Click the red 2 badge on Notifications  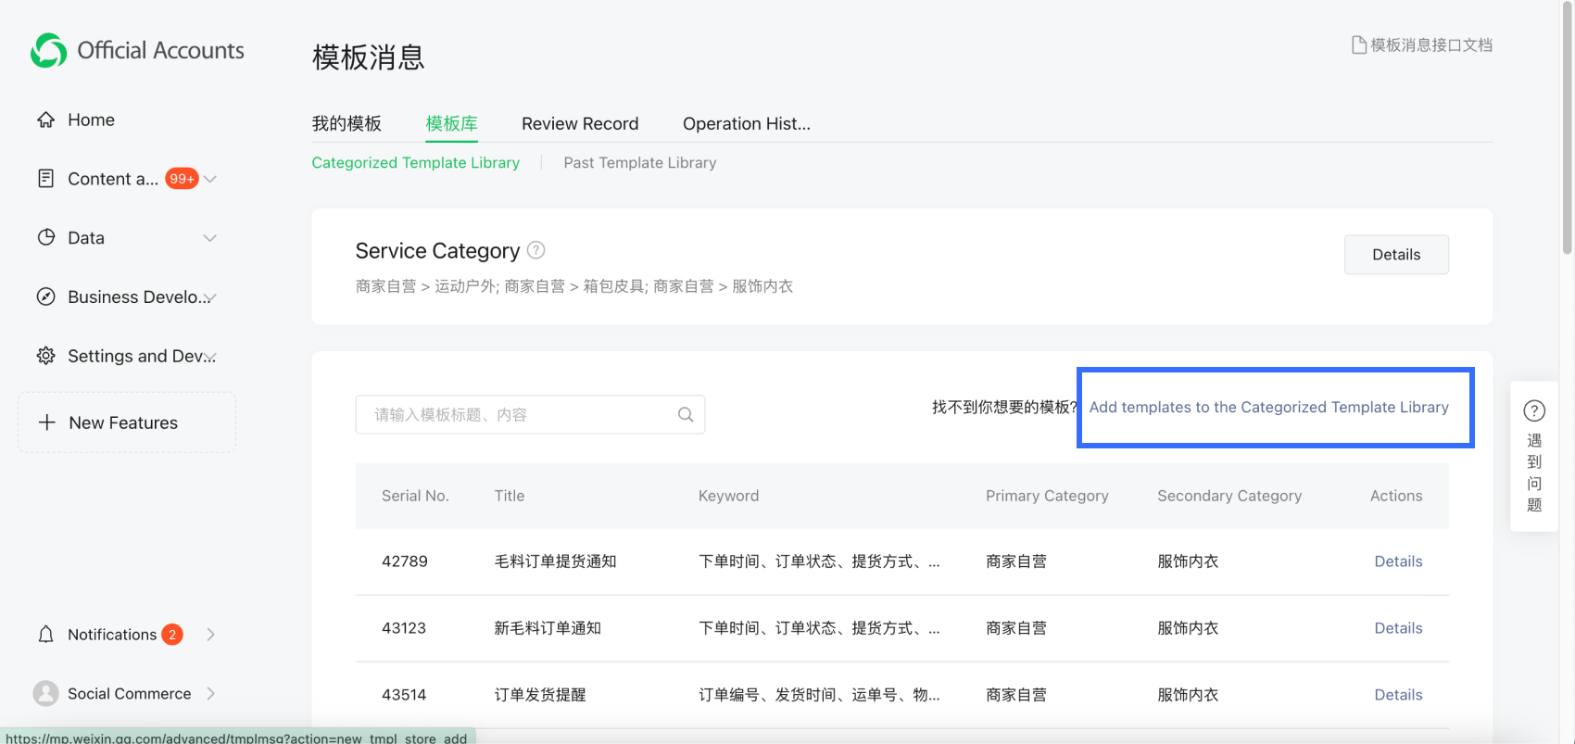click(x=172, y=635)
